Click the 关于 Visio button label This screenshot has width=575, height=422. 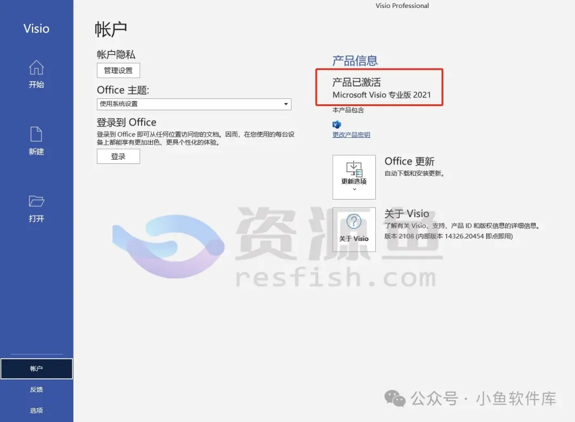[x=354, y=239]
